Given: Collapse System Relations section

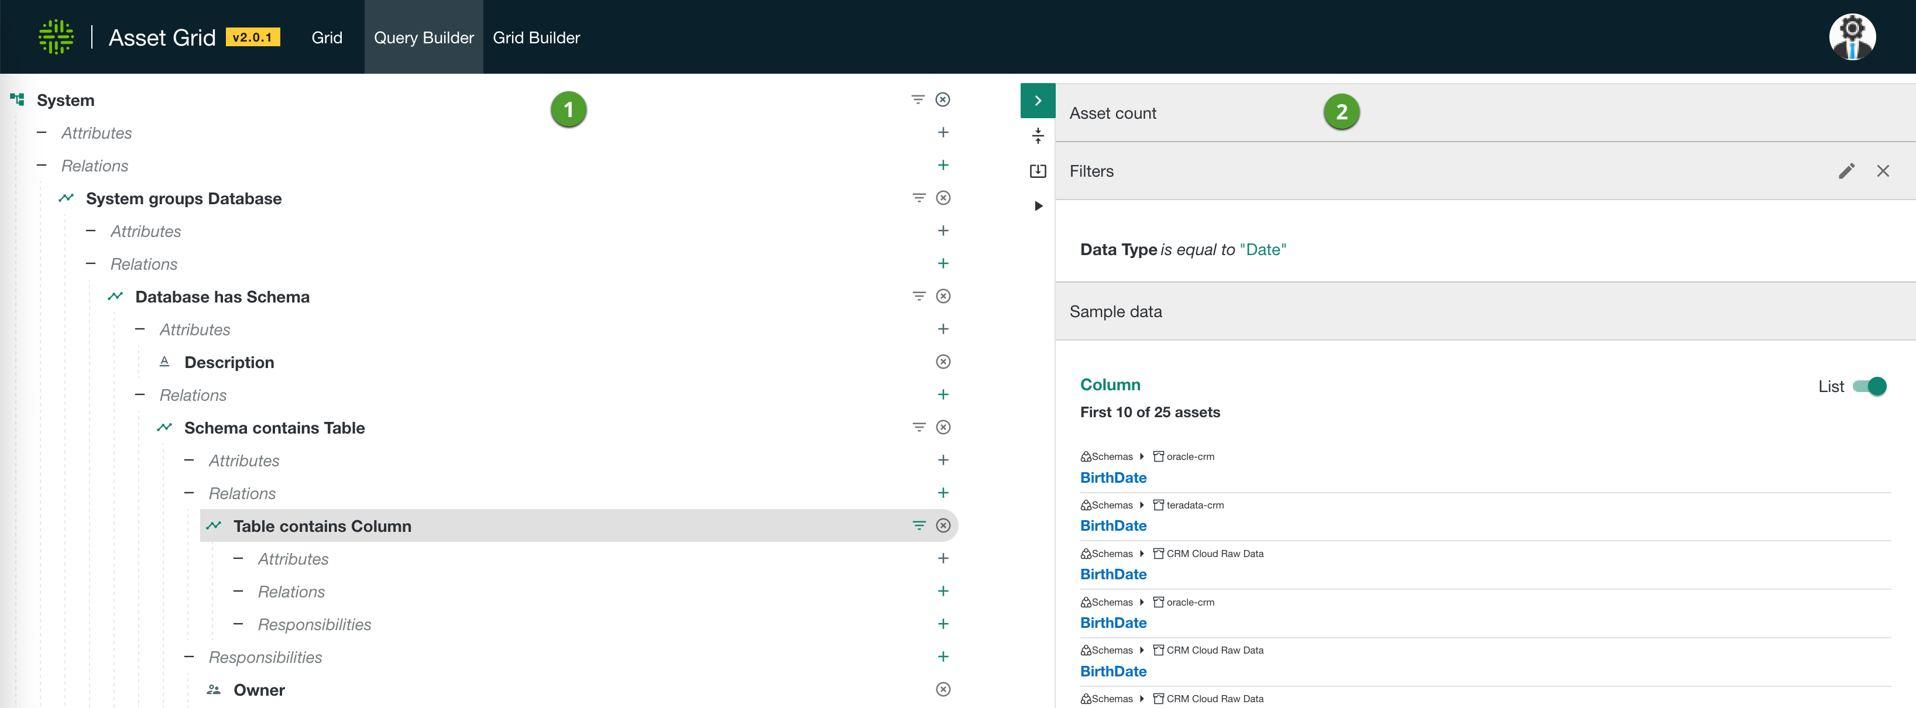Looking at the screenshot, I should pos(42,165).
